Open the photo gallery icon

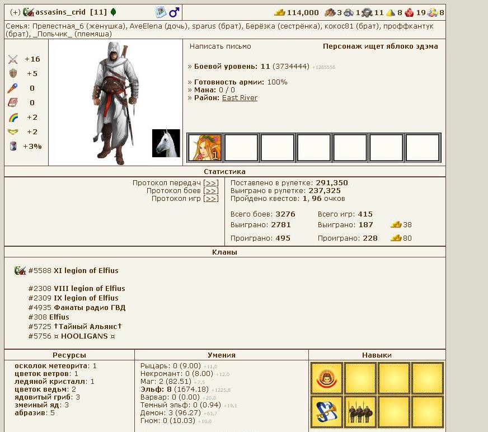(161, 12)
